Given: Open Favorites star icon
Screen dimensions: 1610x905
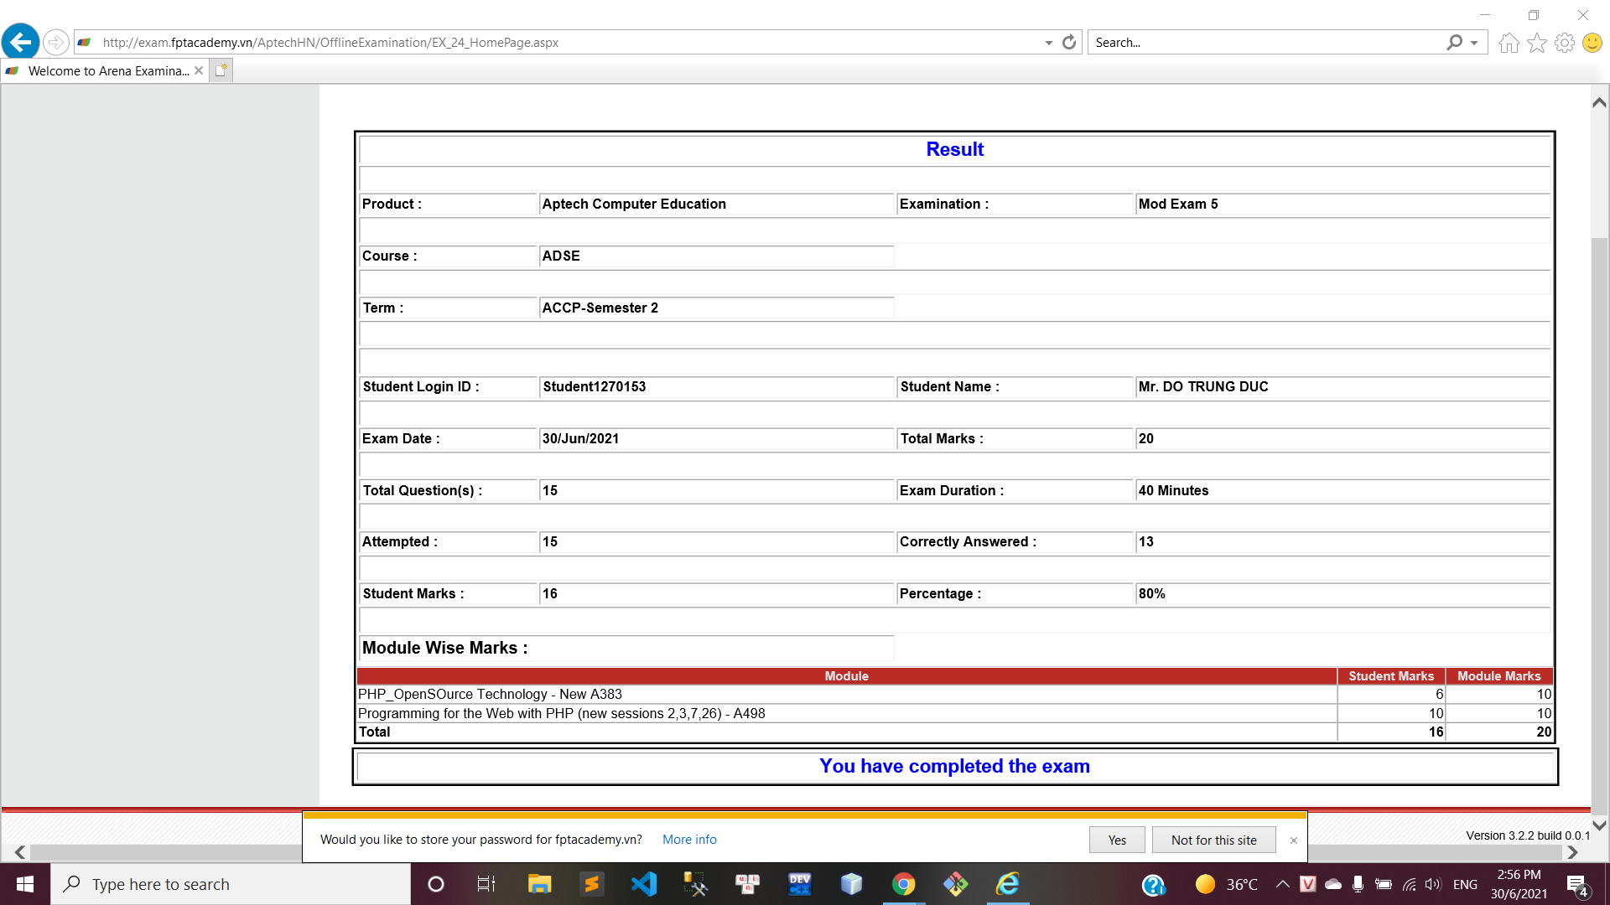Looking at the screenshot, I should (x=1536, y=43).
